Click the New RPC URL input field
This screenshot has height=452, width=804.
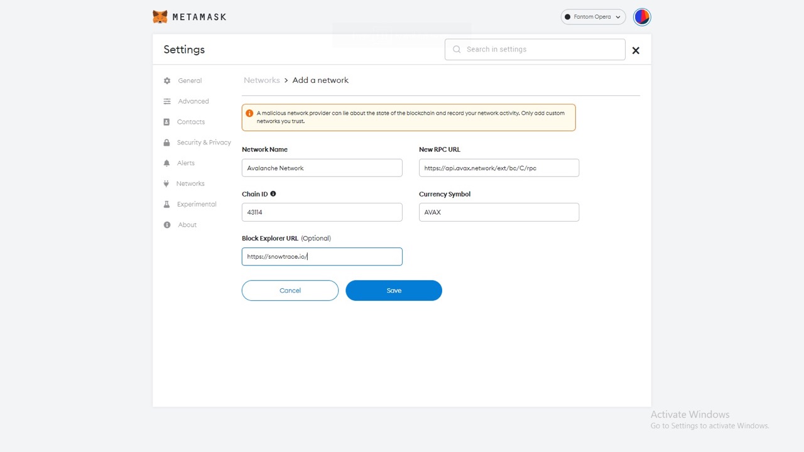[499, 168]
